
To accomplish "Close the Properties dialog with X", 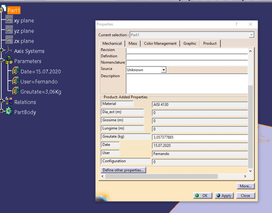I will [251, 24].
